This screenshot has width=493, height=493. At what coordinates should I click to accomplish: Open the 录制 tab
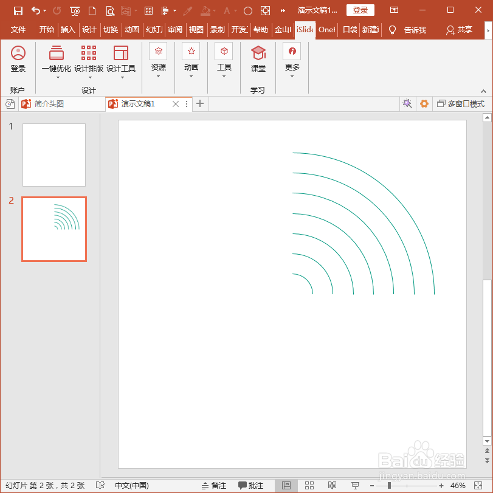[x=217, y=30]
